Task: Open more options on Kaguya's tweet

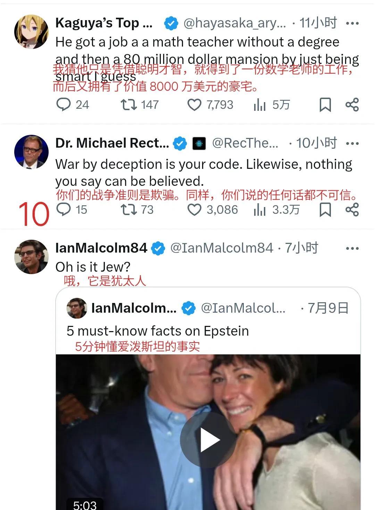Action: point(352,23)
